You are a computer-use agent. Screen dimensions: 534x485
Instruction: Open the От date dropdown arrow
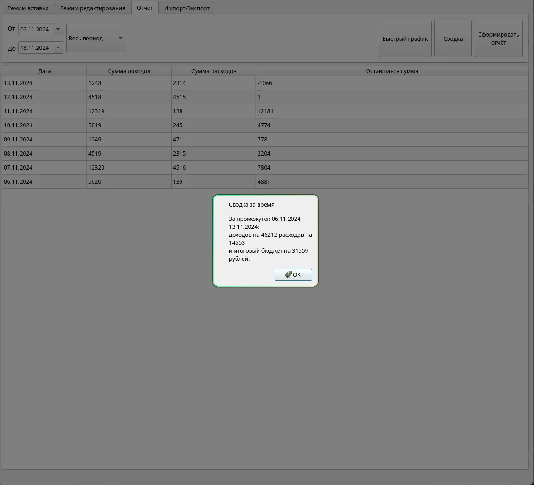coord(58,29)
